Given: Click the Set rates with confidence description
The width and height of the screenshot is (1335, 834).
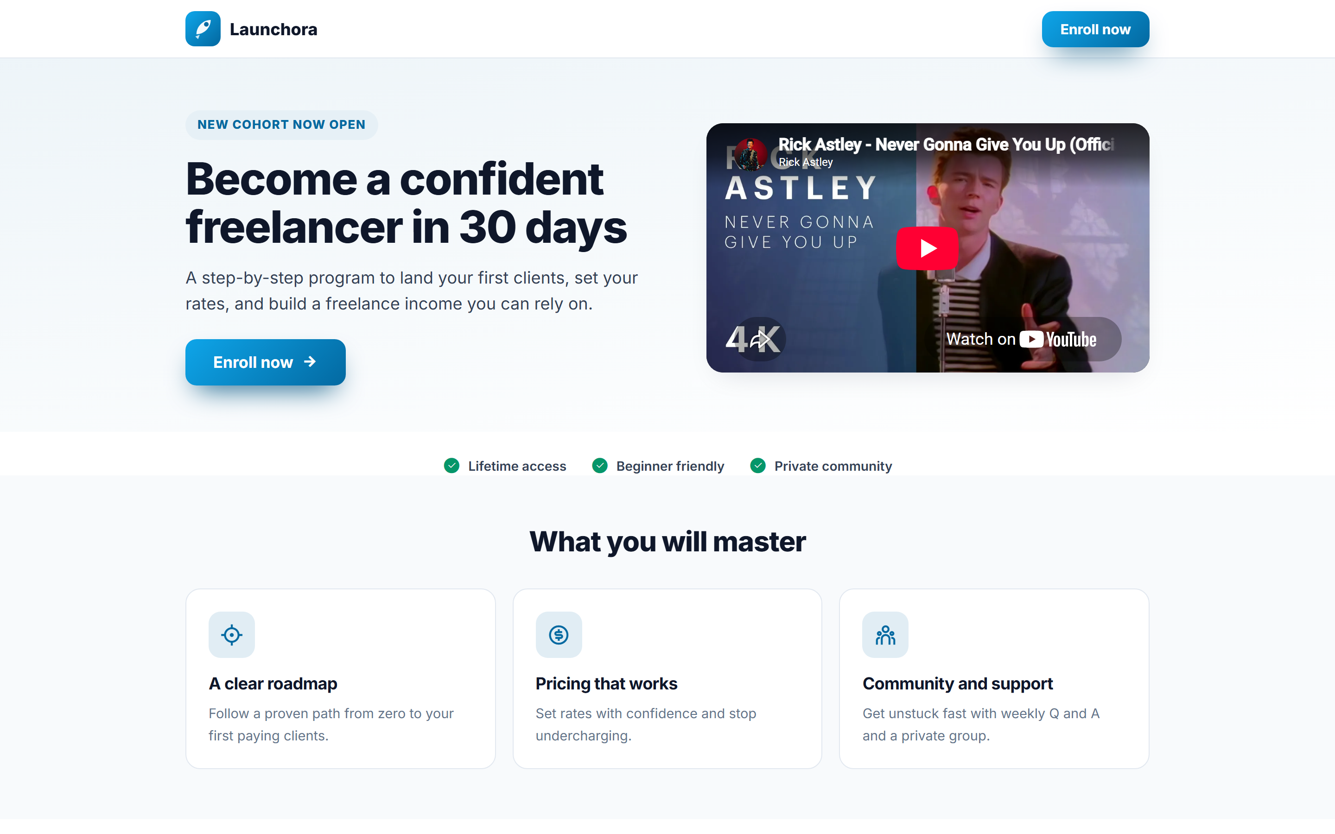Looking at the screenshot, I should click(x=645, y=724).
